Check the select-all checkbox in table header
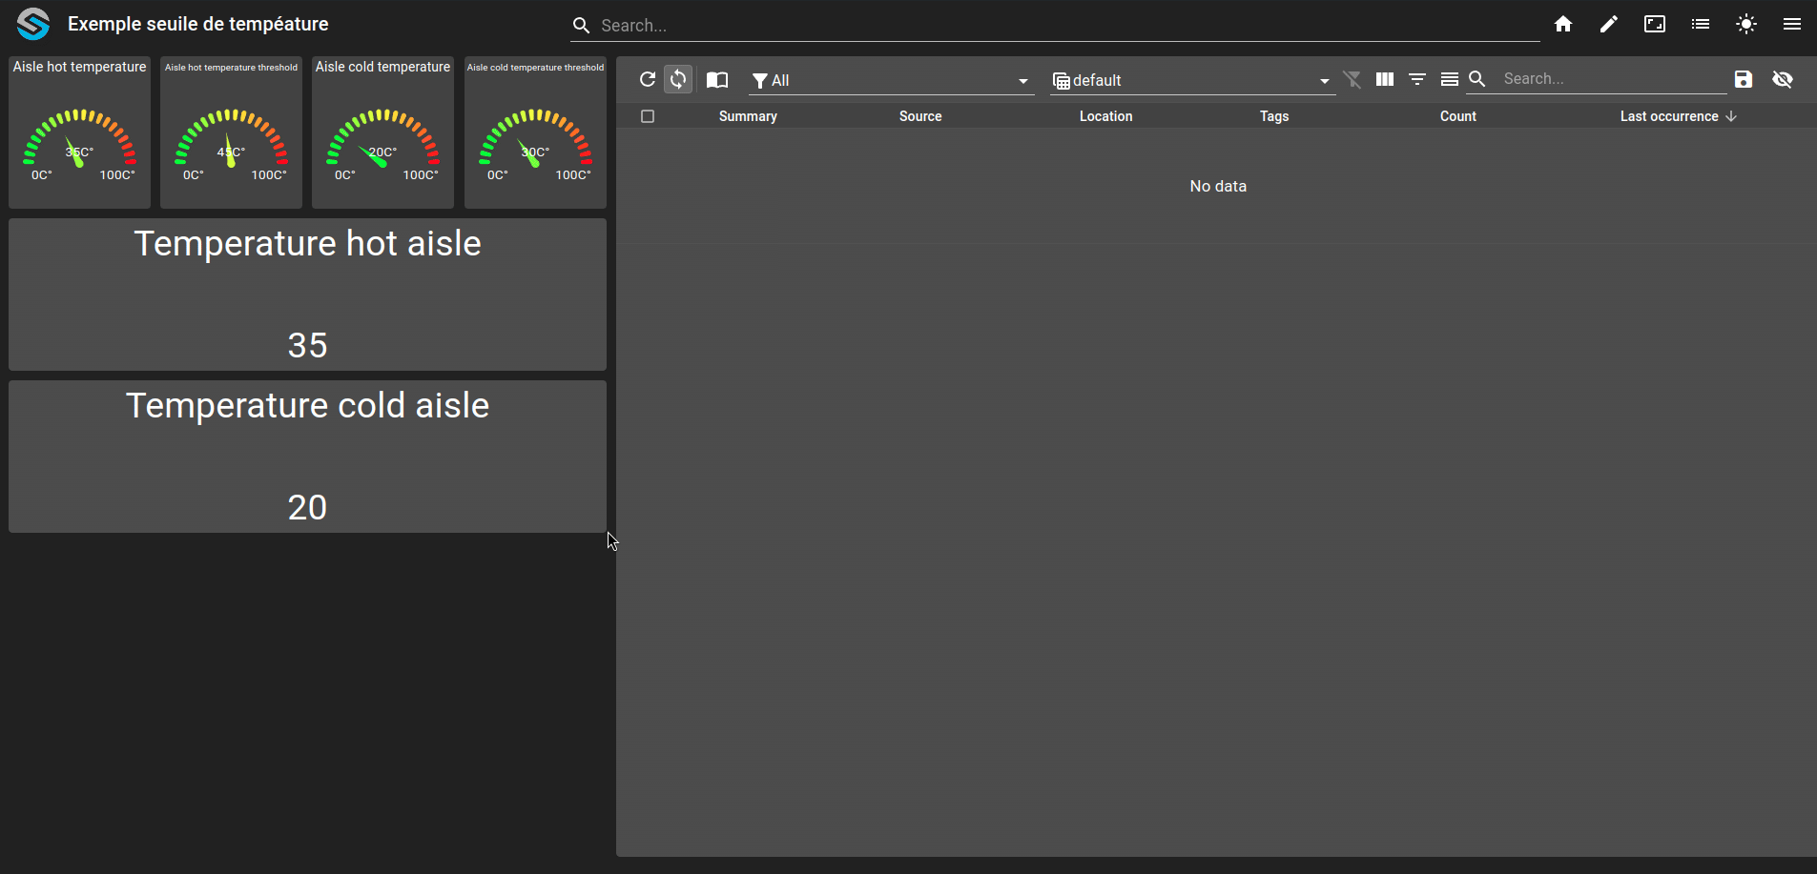The image size is (1817, 874). coord(648,116)
